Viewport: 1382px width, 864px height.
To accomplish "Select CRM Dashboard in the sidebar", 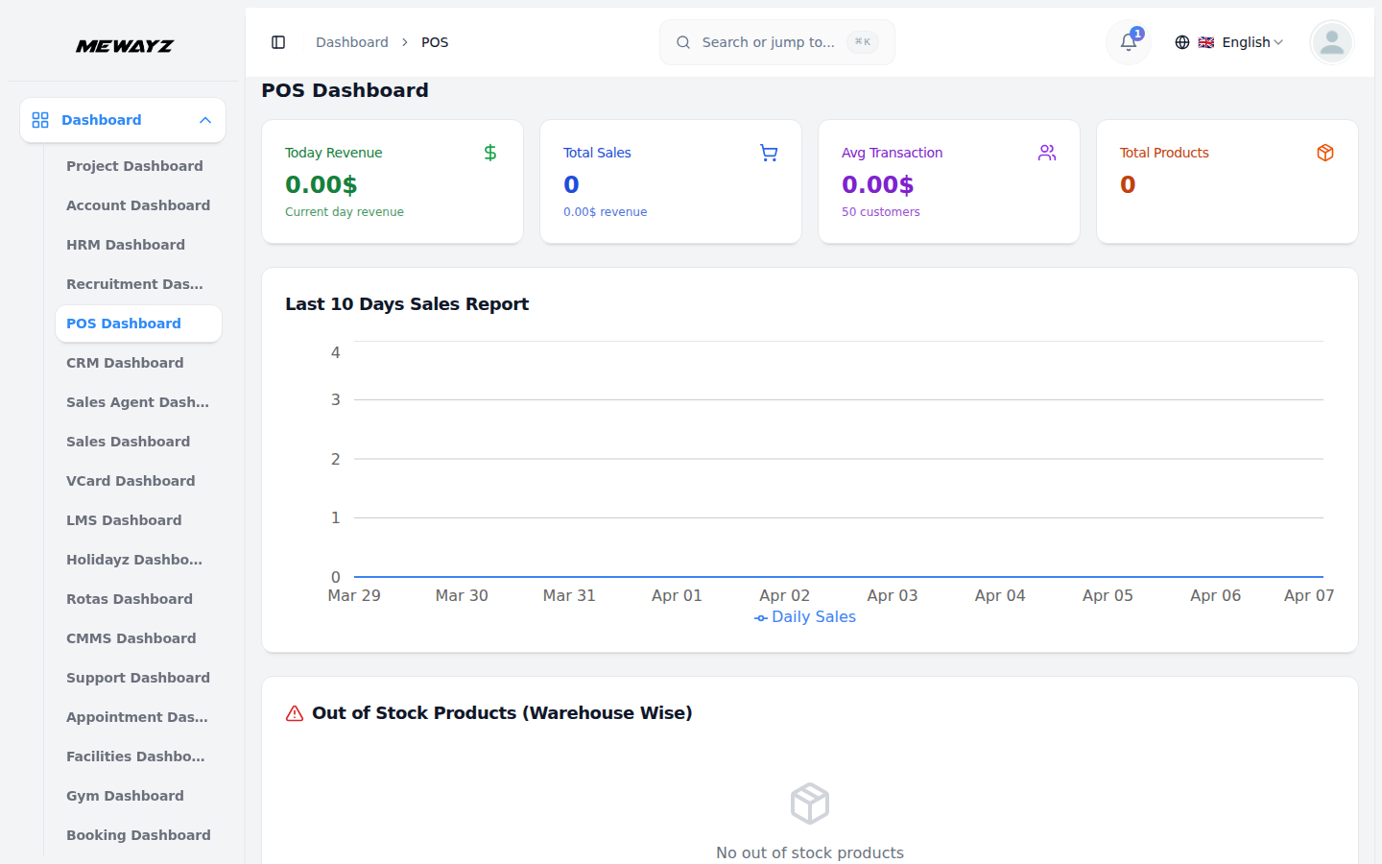I will coord(125,363).
